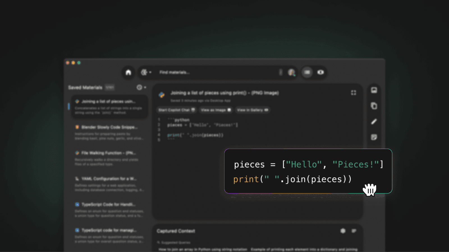Select 'YAML Configuration for a W...' item
This screenshot has width=449, height=252.
pyautogui.click(x=109, y=184)
